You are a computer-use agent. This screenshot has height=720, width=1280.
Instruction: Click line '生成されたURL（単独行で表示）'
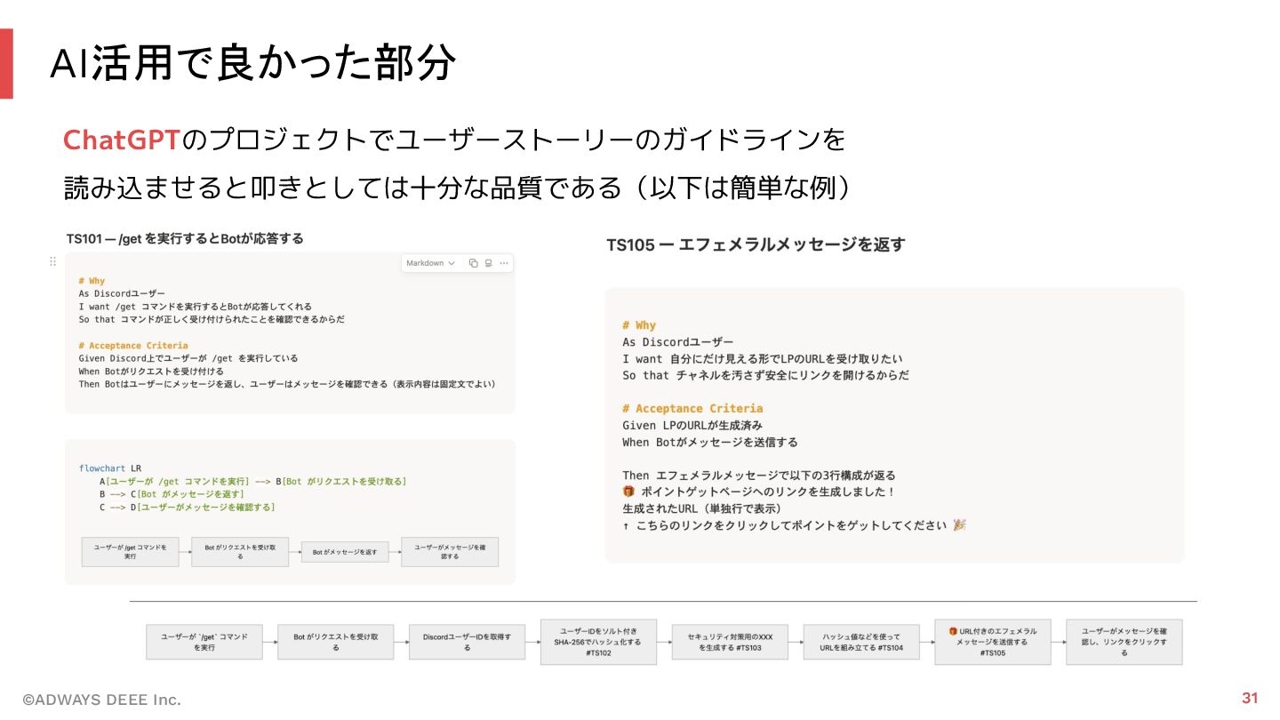(702, 508)
